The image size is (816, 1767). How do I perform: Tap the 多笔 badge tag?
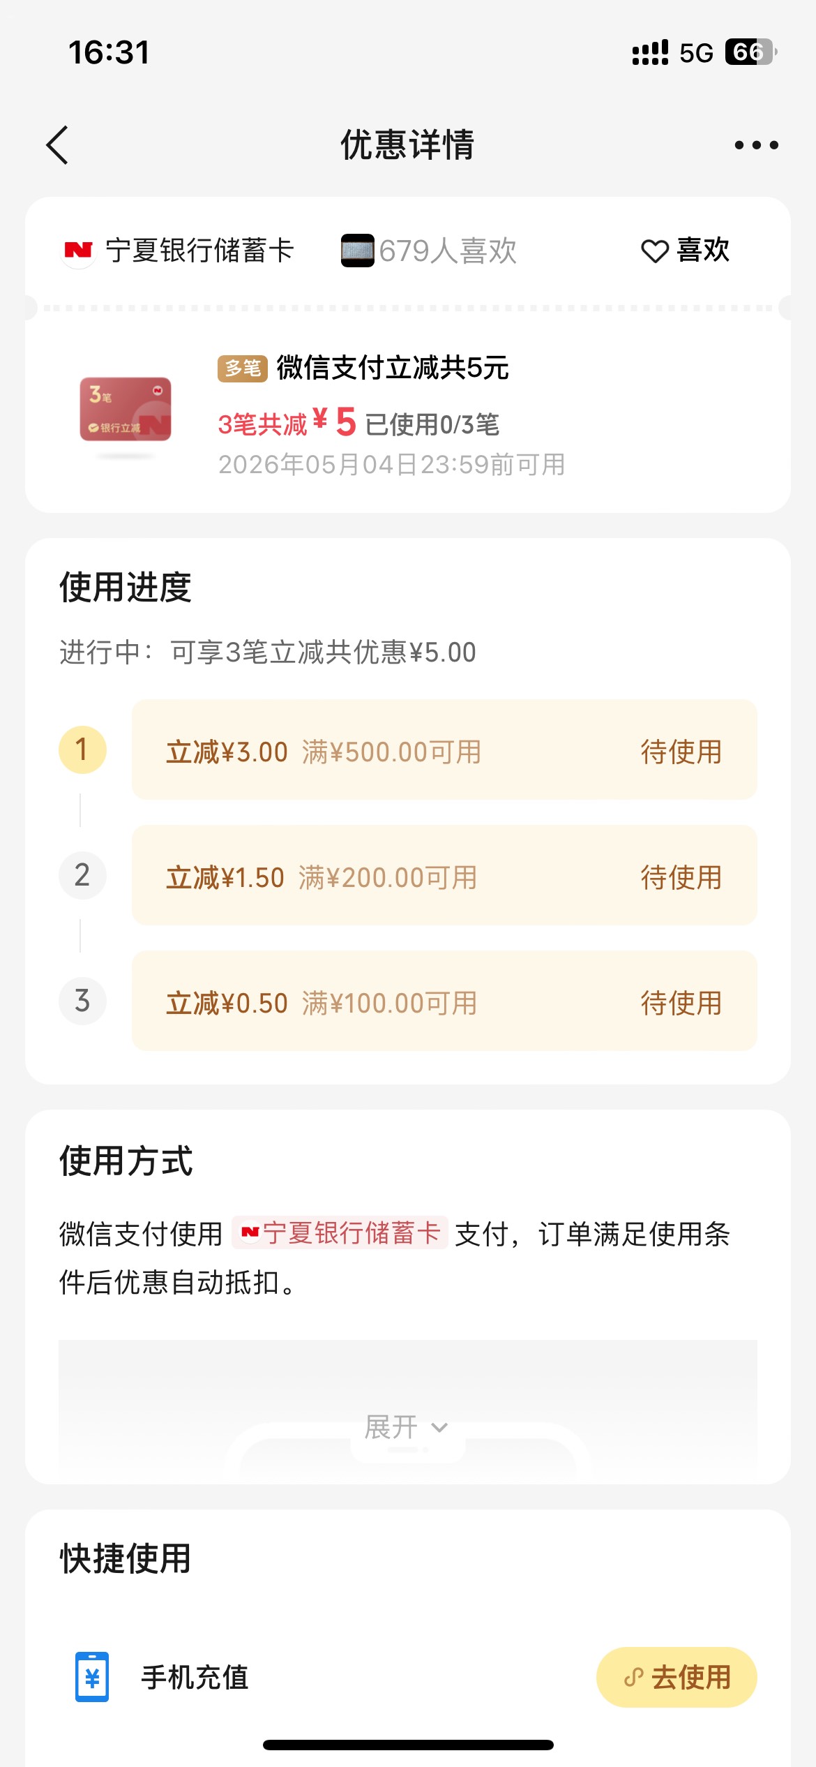(x=243, y=368)
